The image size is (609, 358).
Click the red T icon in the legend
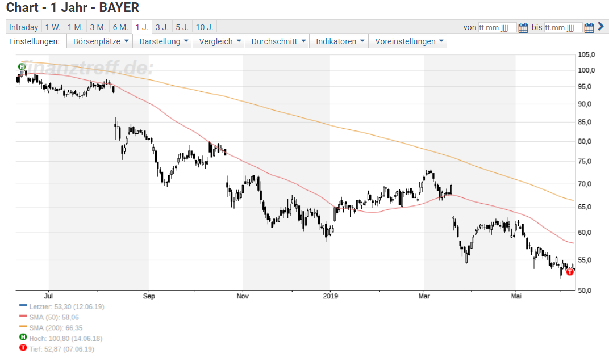pos(23,348)
